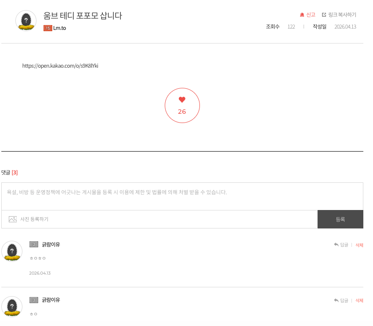
Task: Click first commenter name 굵람이유
Action: click(51, 245)
